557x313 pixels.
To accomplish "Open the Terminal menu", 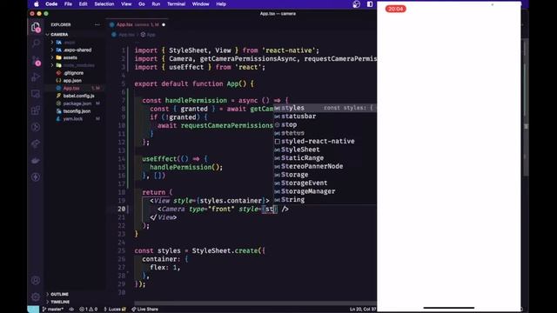I will pos(176,4).
